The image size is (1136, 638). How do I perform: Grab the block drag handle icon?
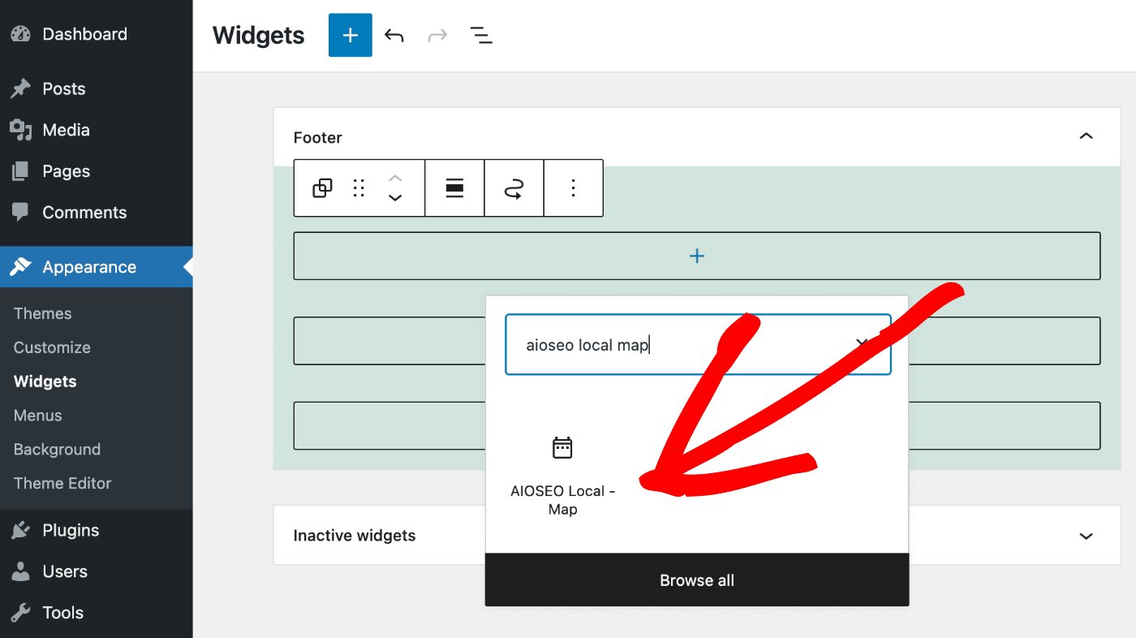point(359,188)
